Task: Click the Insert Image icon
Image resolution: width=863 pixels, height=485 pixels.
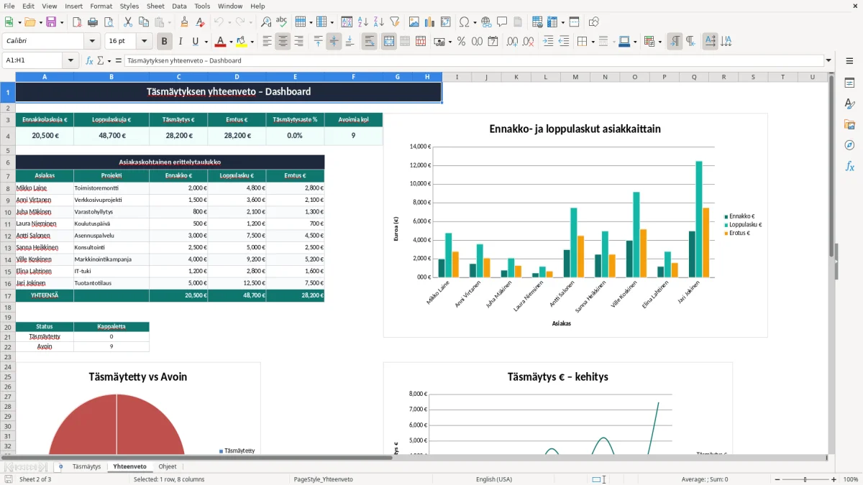Action: pos(414,22)
